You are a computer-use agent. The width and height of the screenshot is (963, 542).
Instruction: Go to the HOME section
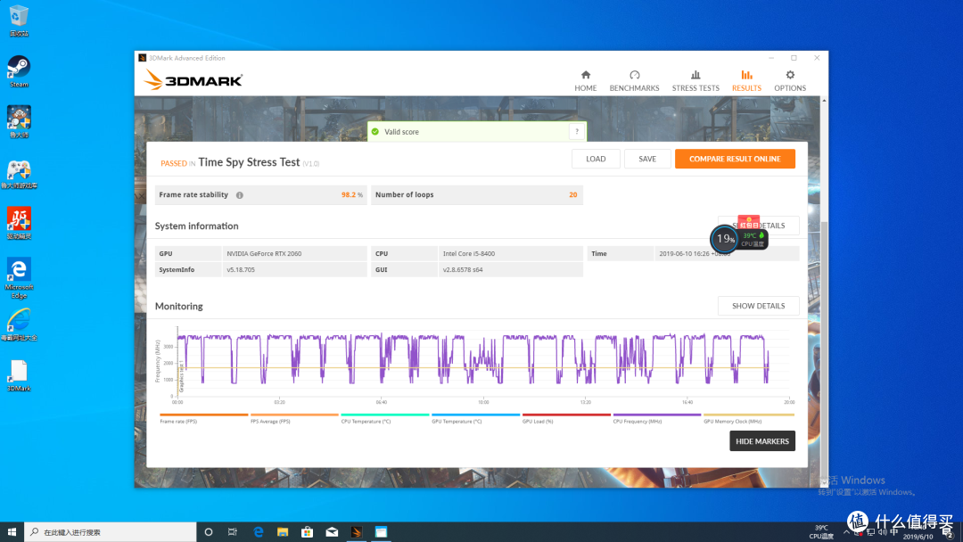(585, 80)
